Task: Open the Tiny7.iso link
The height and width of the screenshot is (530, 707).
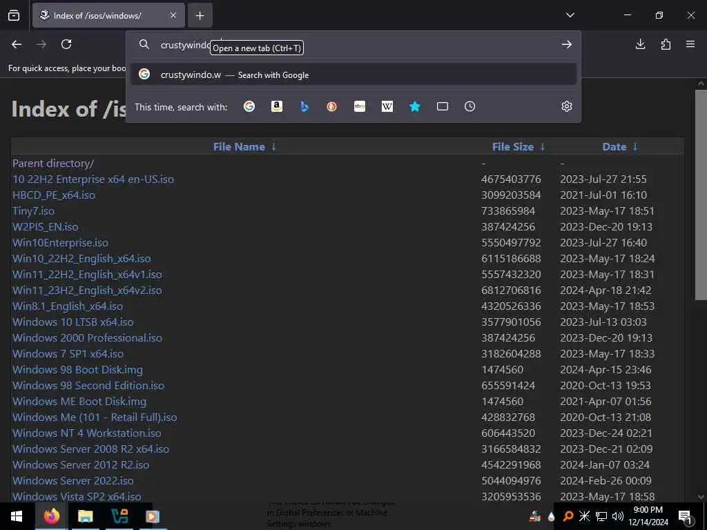Action: coord(33,210)
